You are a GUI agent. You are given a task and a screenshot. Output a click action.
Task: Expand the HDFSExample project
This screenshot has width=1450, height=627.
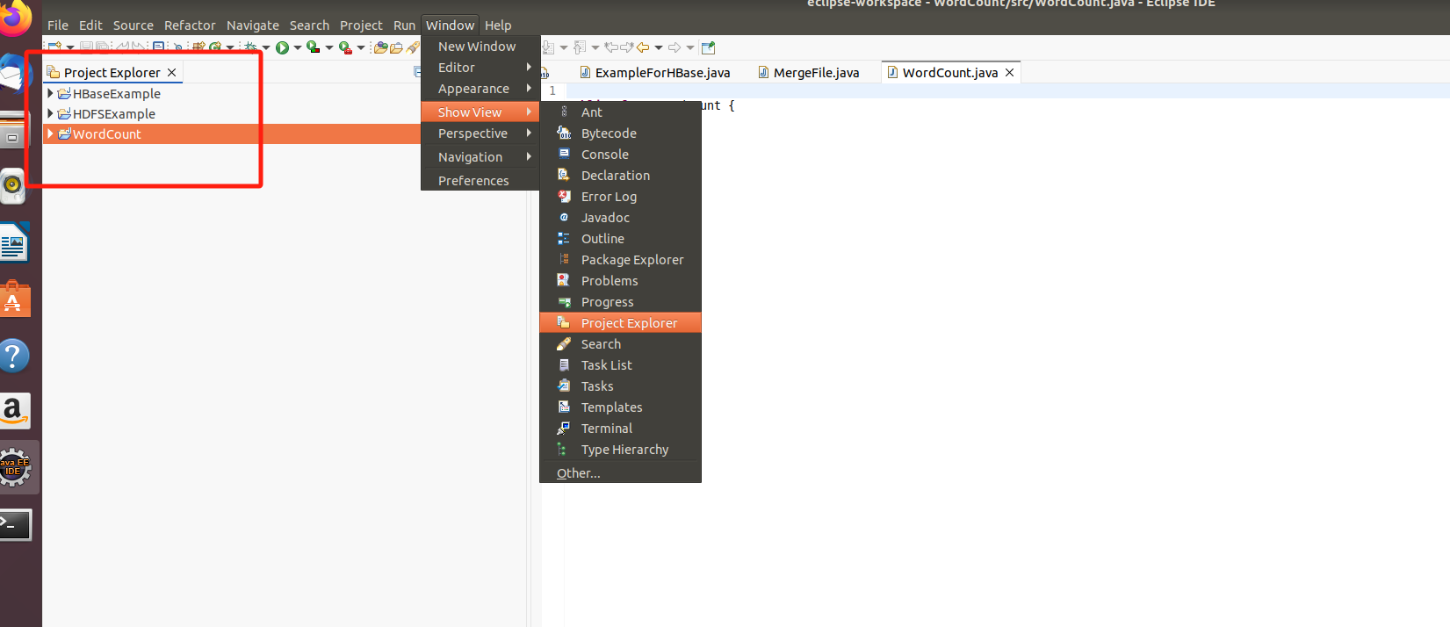50,113
